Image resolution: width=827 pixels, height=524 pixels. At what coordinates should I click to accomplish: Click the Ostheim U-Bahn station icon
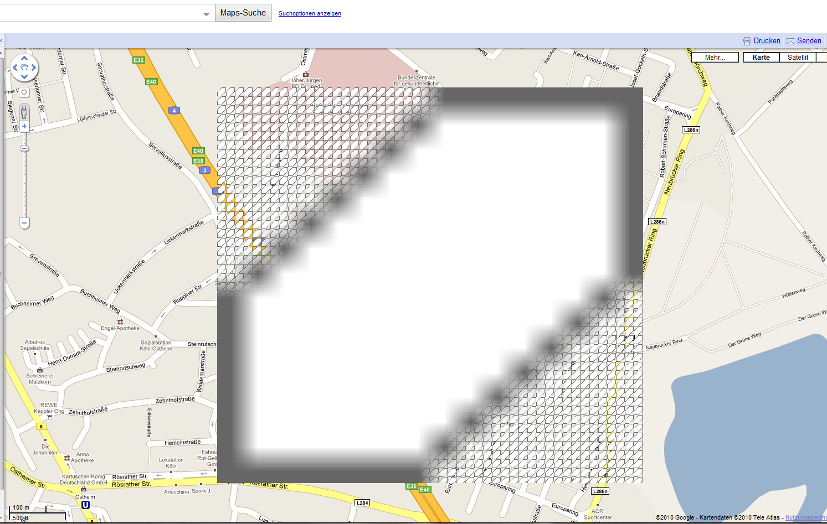[85, 505]
